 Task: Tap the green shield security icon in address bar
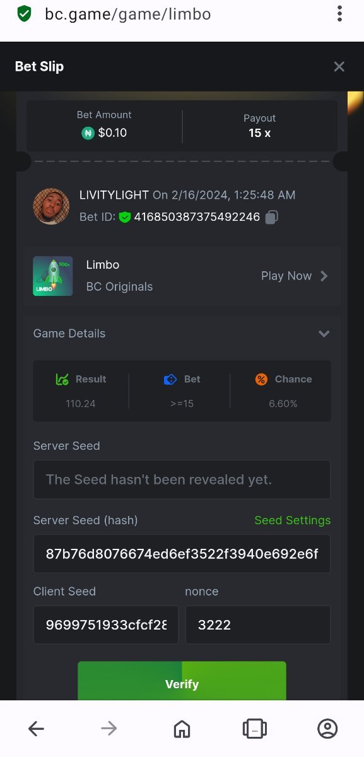[24, 13]
